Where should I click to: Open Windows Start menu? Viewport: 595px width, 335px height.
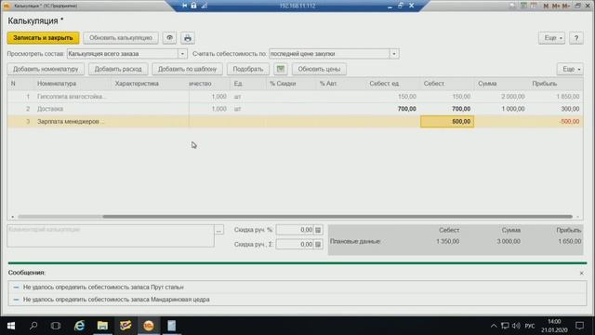pyautogui.click(x=11, y=326)
